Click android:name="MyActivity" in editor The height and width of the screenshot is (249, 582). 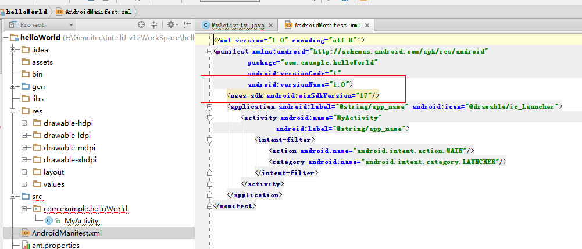click(331, 118)
